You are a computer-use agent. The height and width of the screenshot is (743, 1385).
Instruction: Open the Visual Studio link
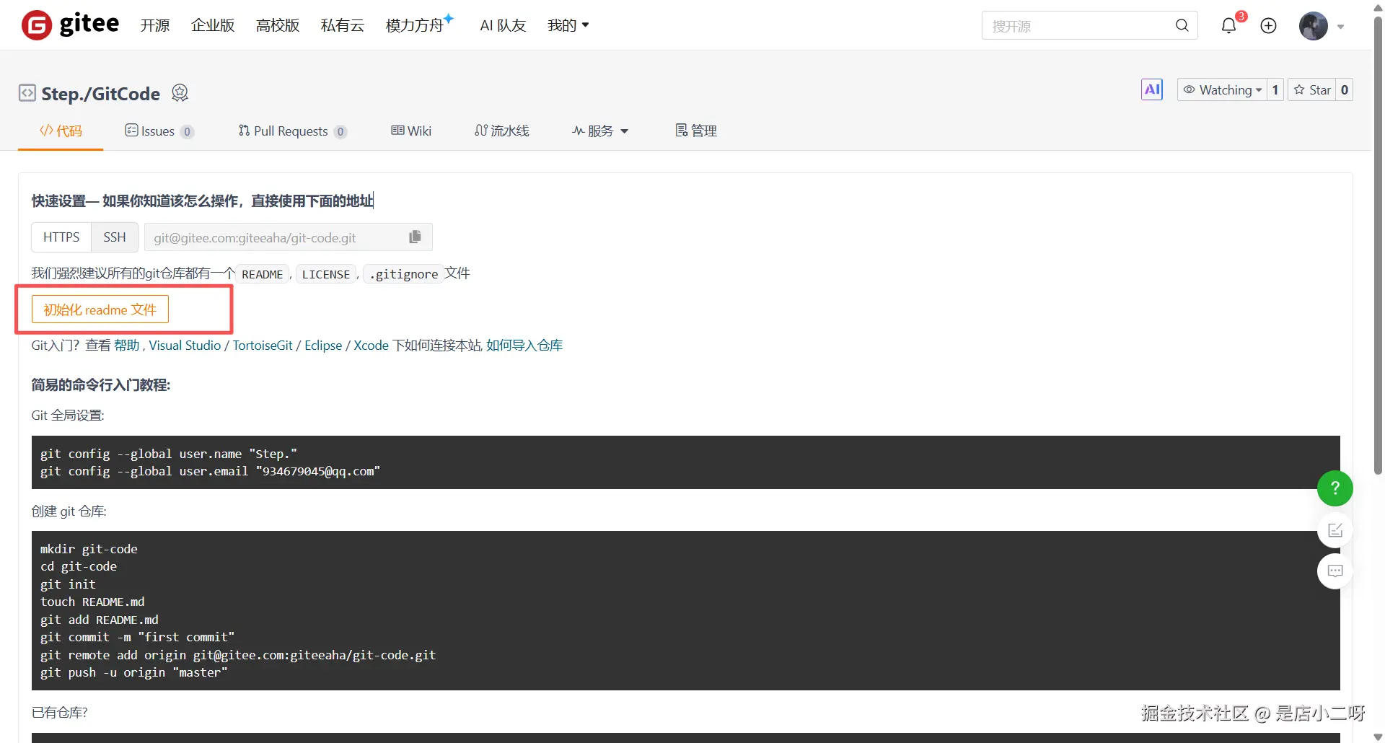185,346
